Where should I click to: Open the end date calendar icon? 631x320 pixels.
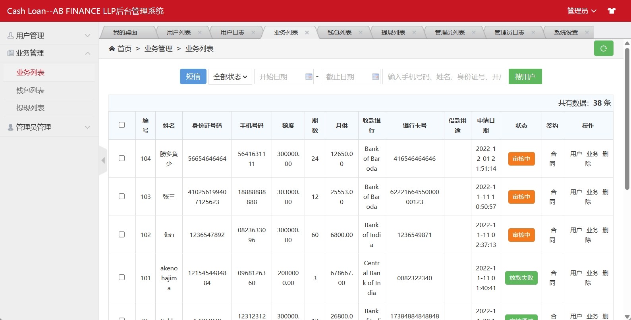tap(375, 77)
